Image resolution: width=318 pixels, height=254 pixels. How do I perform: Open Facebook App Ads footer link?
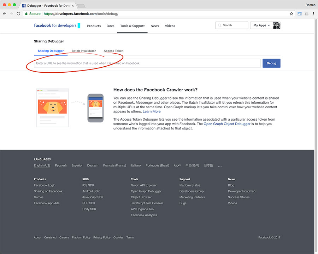(x=47, y=203)
